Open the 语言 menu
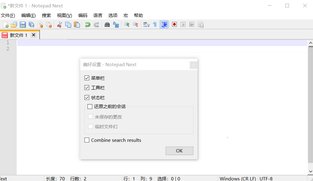The width and height of the screenshot is (313, 181). (x=98, y=15)
